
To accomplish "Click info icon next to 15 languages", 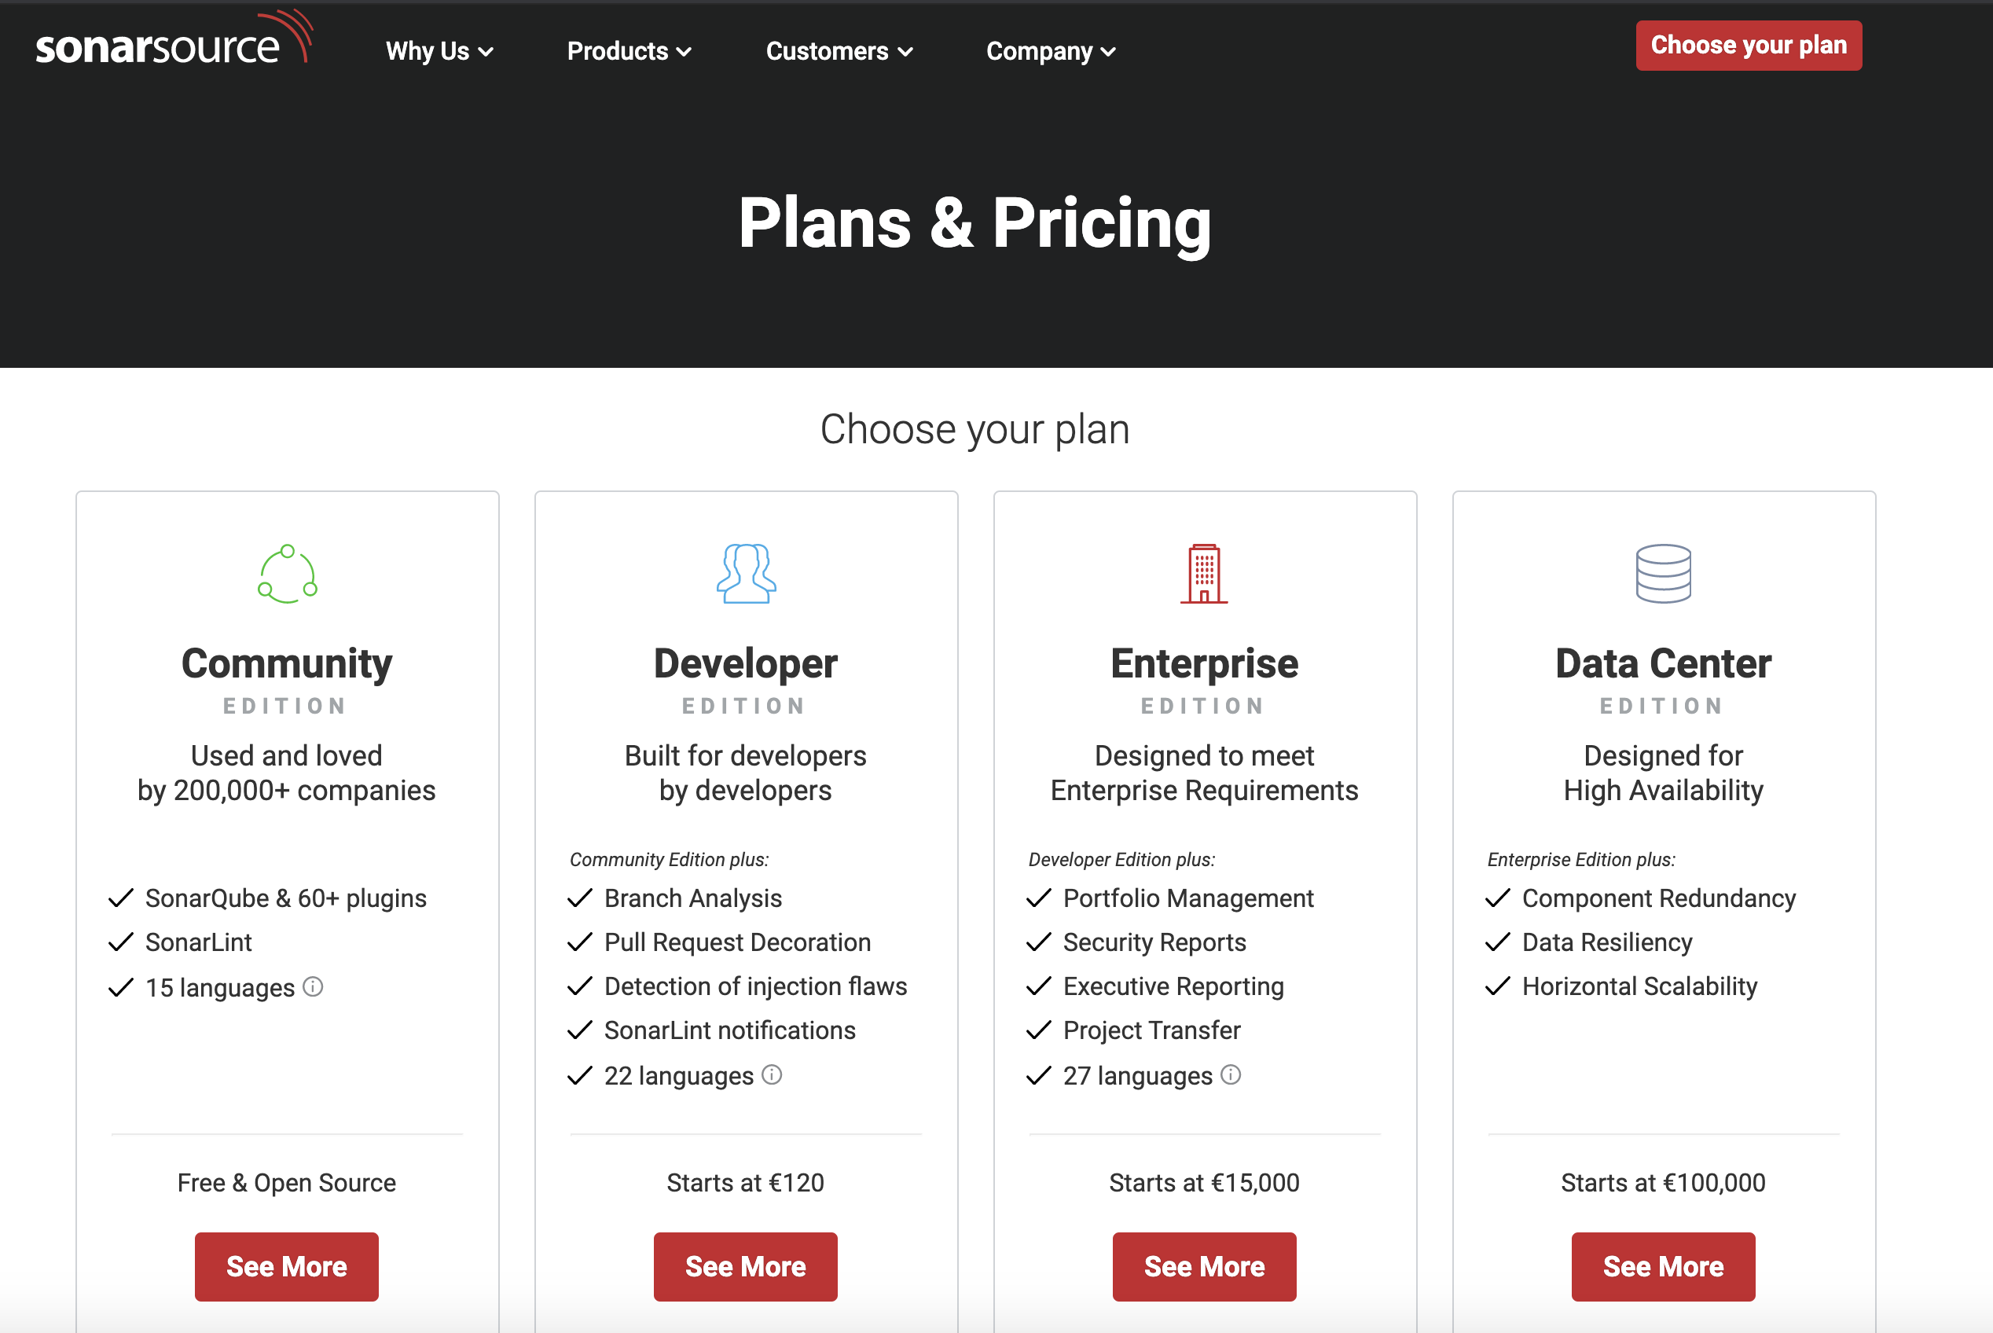I will tap(313, 987).
